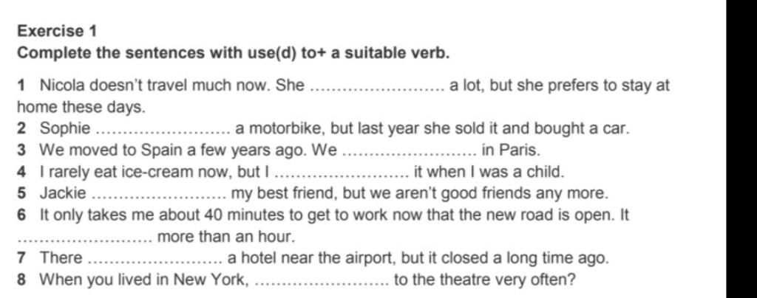Click the bold number 3 before 'We moved'

click(x=21, y=150)
